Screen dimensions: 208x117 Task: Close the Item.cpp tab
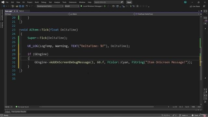tap(17, 11)
